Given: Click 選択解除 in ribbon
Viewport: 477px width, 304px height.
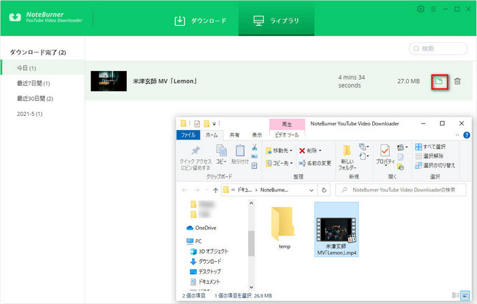Looking at the screenshot, I should pyautogui.click(x=429, y=156).
